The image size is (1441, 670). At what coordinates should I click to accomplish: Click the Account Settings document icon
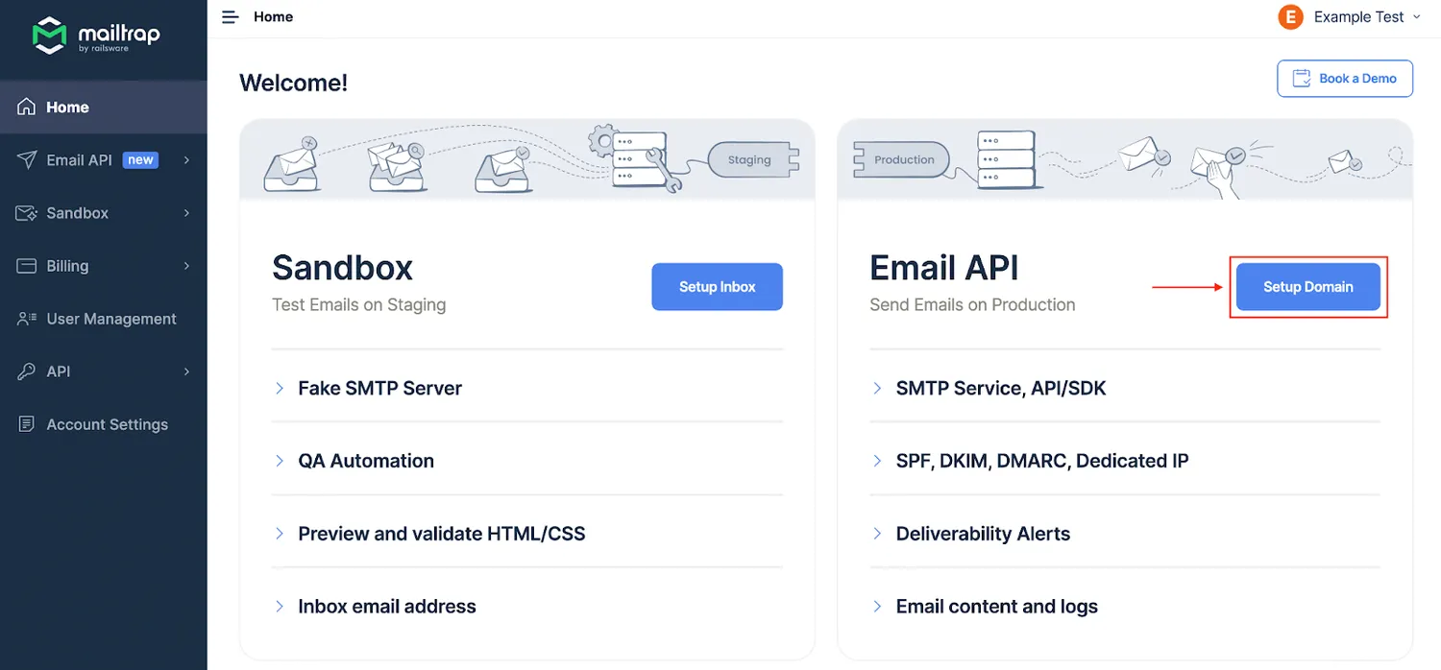27,424
